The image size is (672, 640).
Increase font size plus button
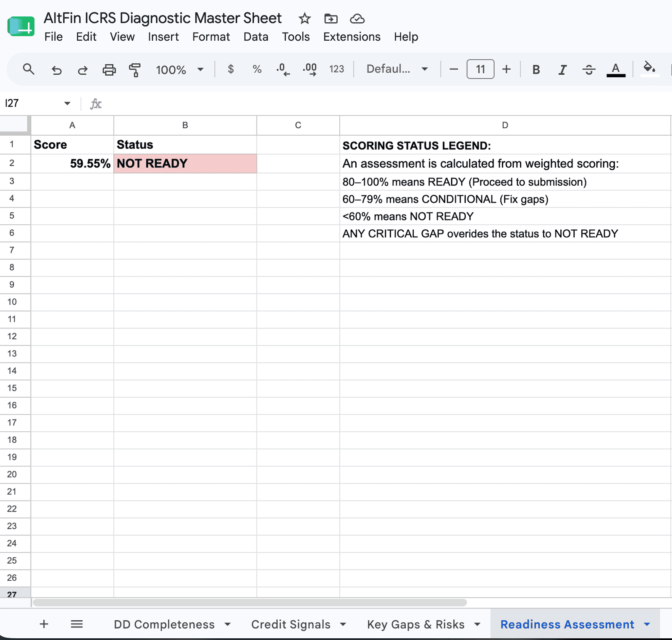[507, 69]
